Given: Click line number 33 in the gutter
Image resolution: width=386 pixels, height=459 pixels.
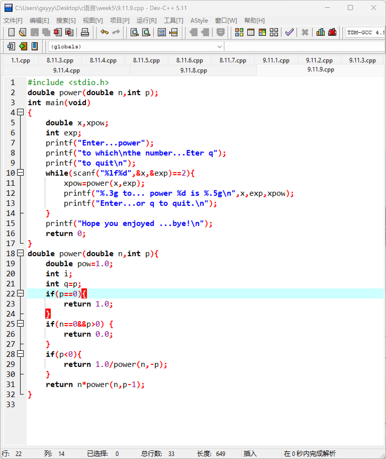Looking at the screenshot, I should point(11,404).
